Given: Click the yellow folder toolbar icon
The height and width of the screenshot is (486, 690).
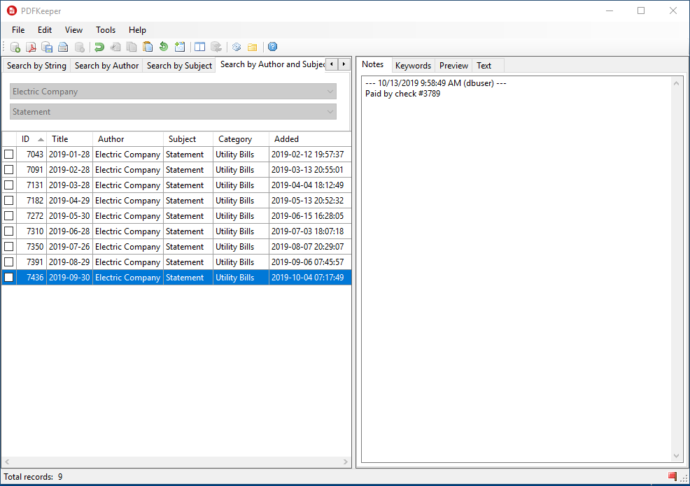Looking at the screenshot, I should pos(252,47).
